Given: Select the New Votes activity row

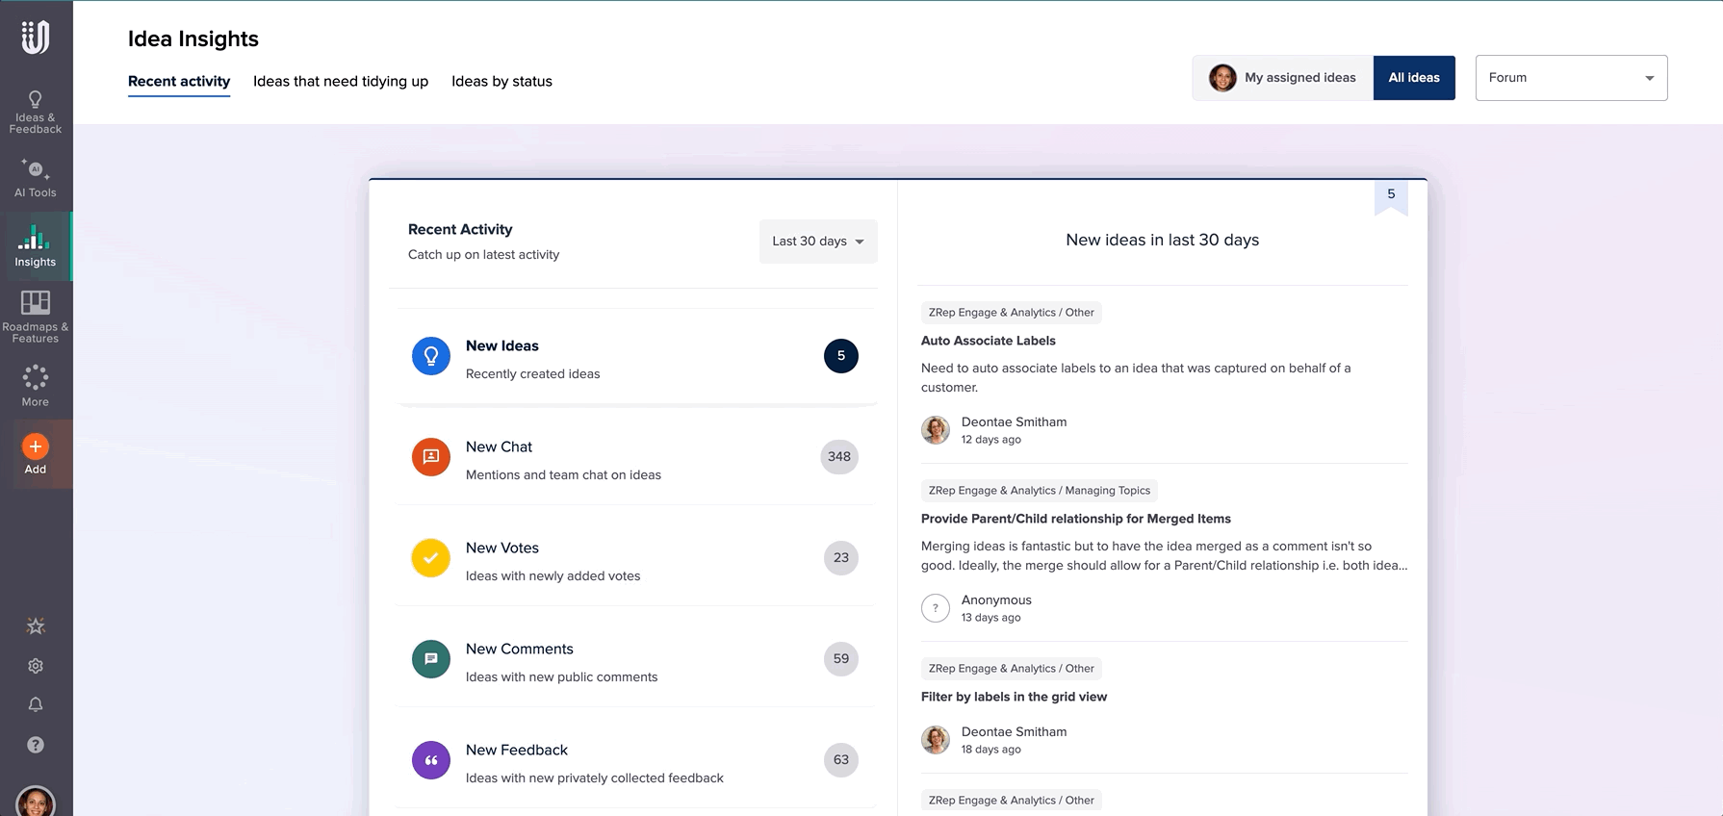Looking at the screenshot, I should (x=633, y=560).
